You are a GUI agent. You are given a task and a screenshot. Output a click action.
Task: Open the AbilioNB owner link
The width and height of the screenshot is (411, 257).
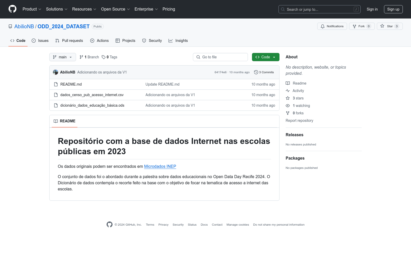(x=24, y=26)
